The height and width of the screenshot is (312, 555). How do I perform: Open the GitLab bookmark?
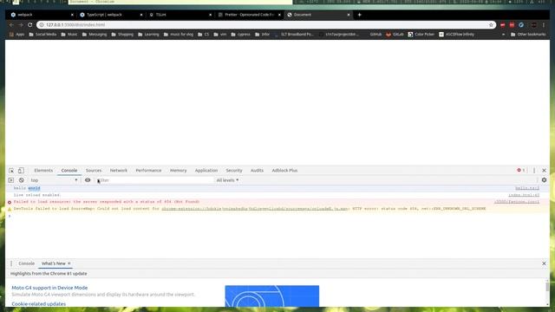point(395,35)
